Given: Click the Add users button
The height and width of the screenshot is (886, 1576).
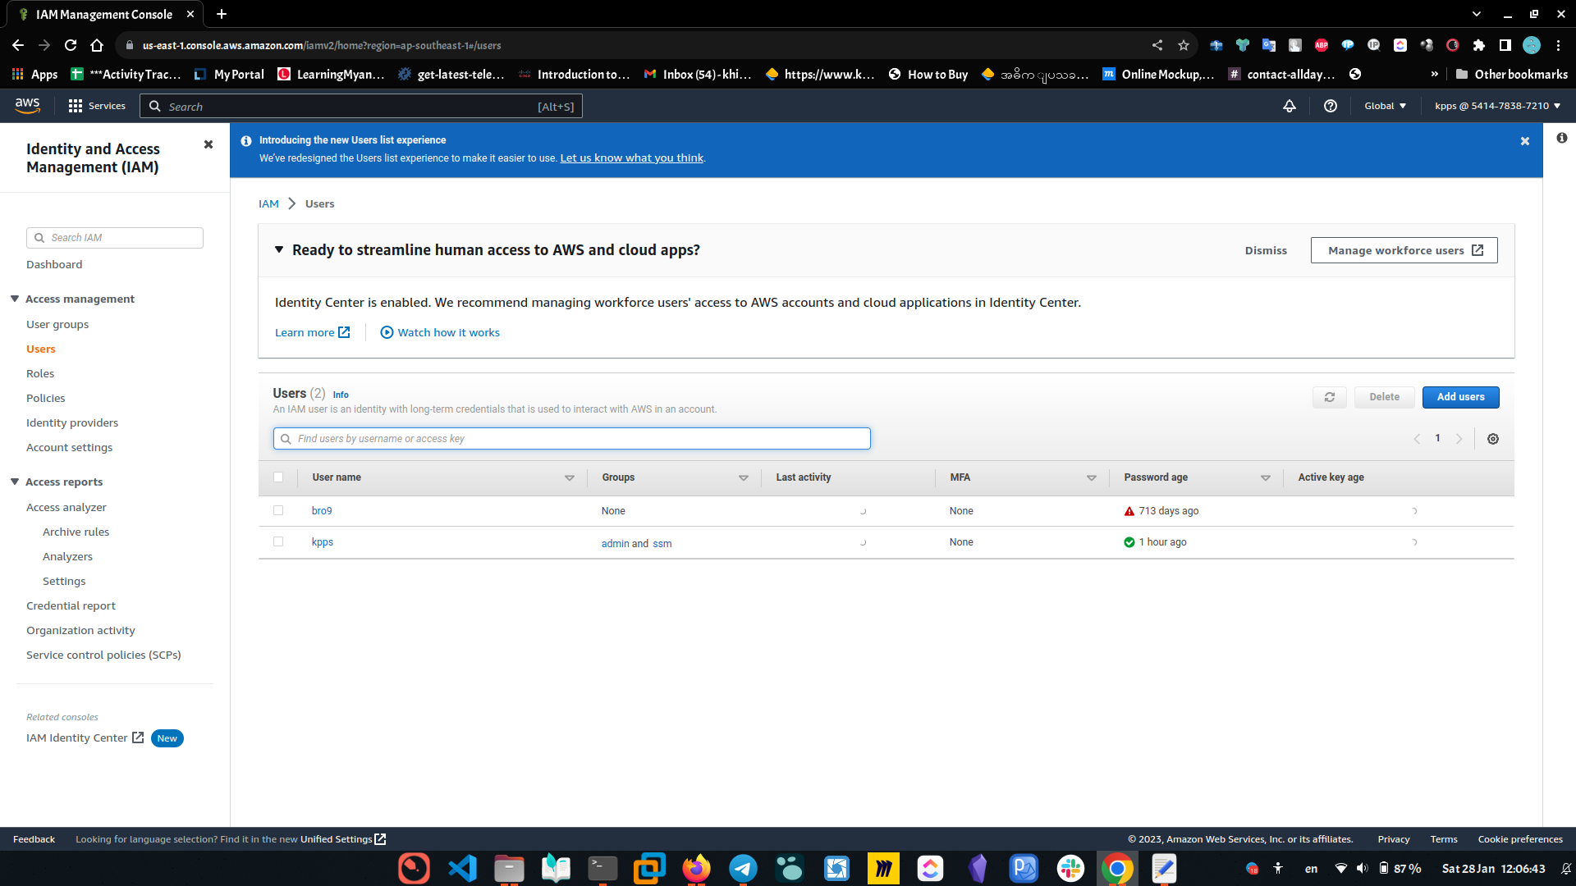Looking at the screenshot, I should tap(1460, 397).
